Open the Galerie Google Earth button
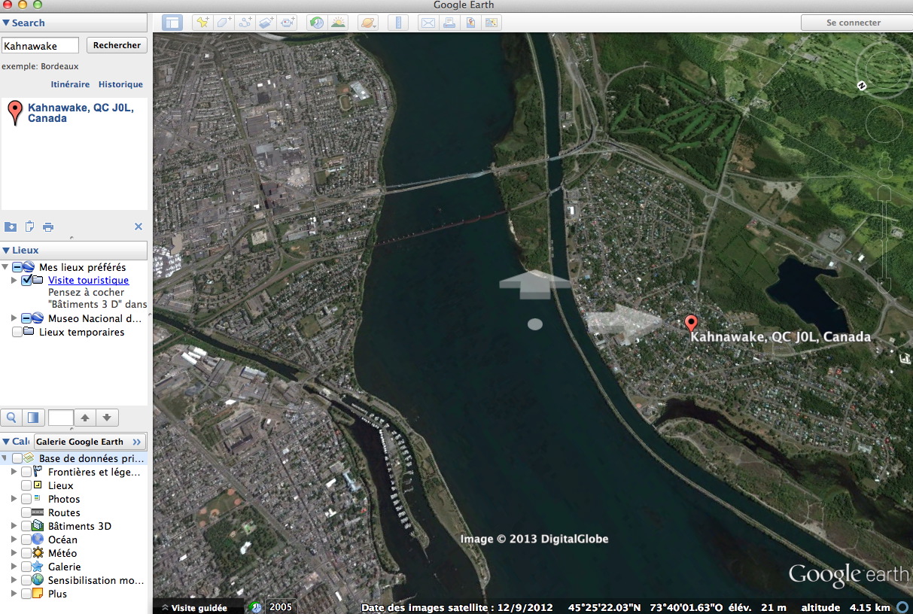This screenshot has width=913, height=614. point(89,442)
